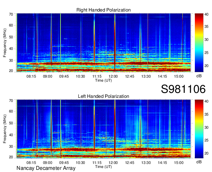Click the 13:30 time tick on the Right Handed plot
Image resolution: width=212 pixels, height=172 pixels.
tap(146, 76)
